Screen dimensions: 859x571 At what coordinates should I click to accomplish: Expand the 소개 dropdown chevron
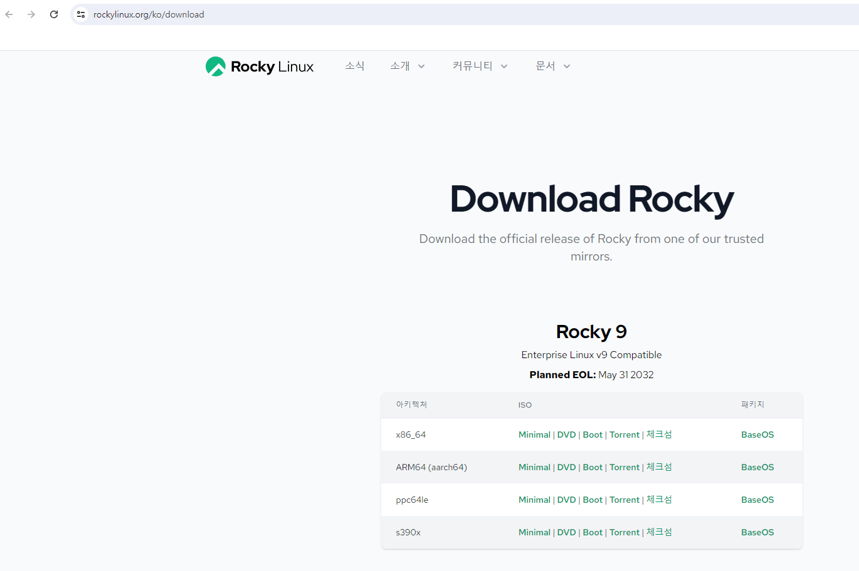point(421,66)
